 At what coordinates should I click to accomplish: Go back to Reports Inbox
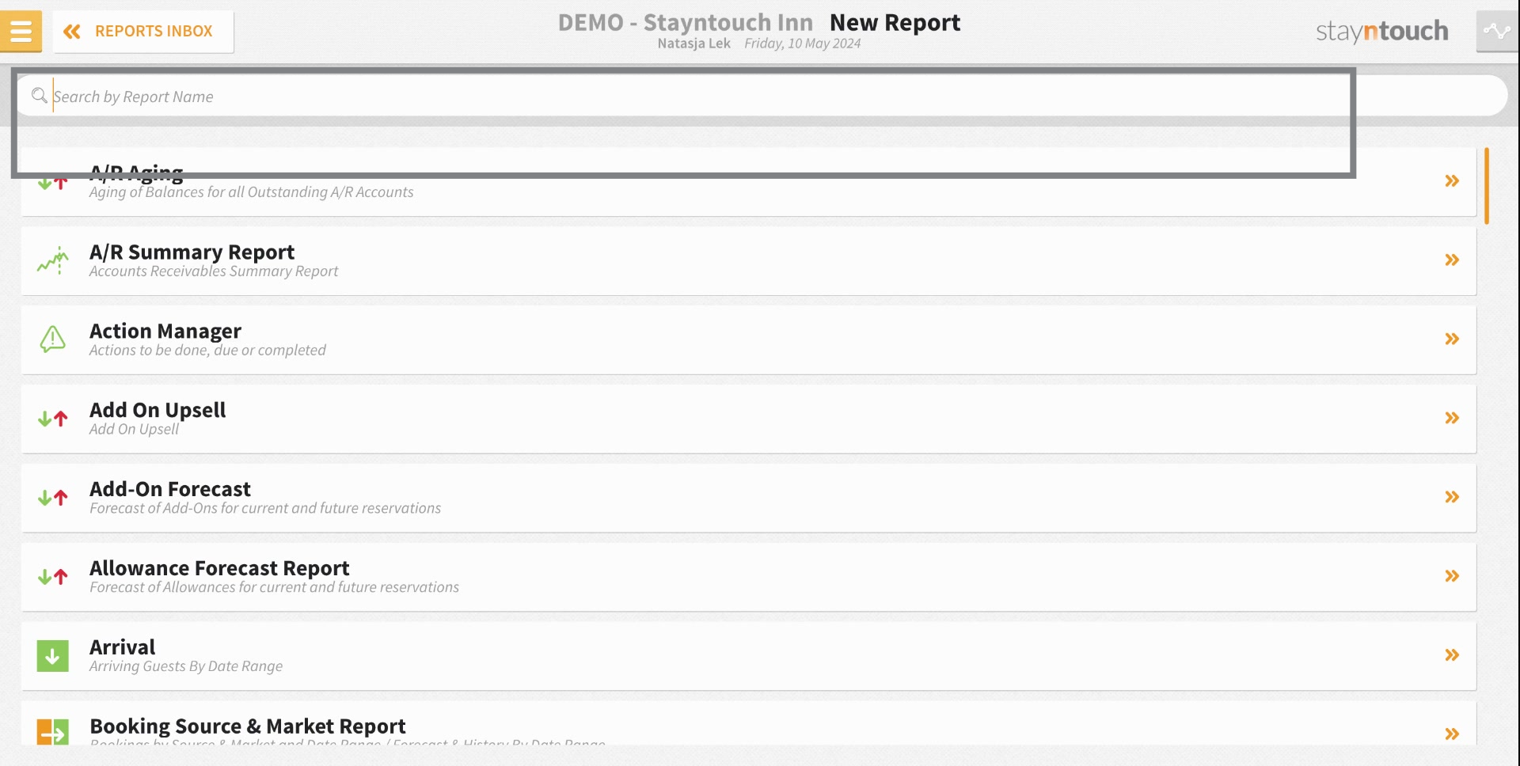coord(143,32)
